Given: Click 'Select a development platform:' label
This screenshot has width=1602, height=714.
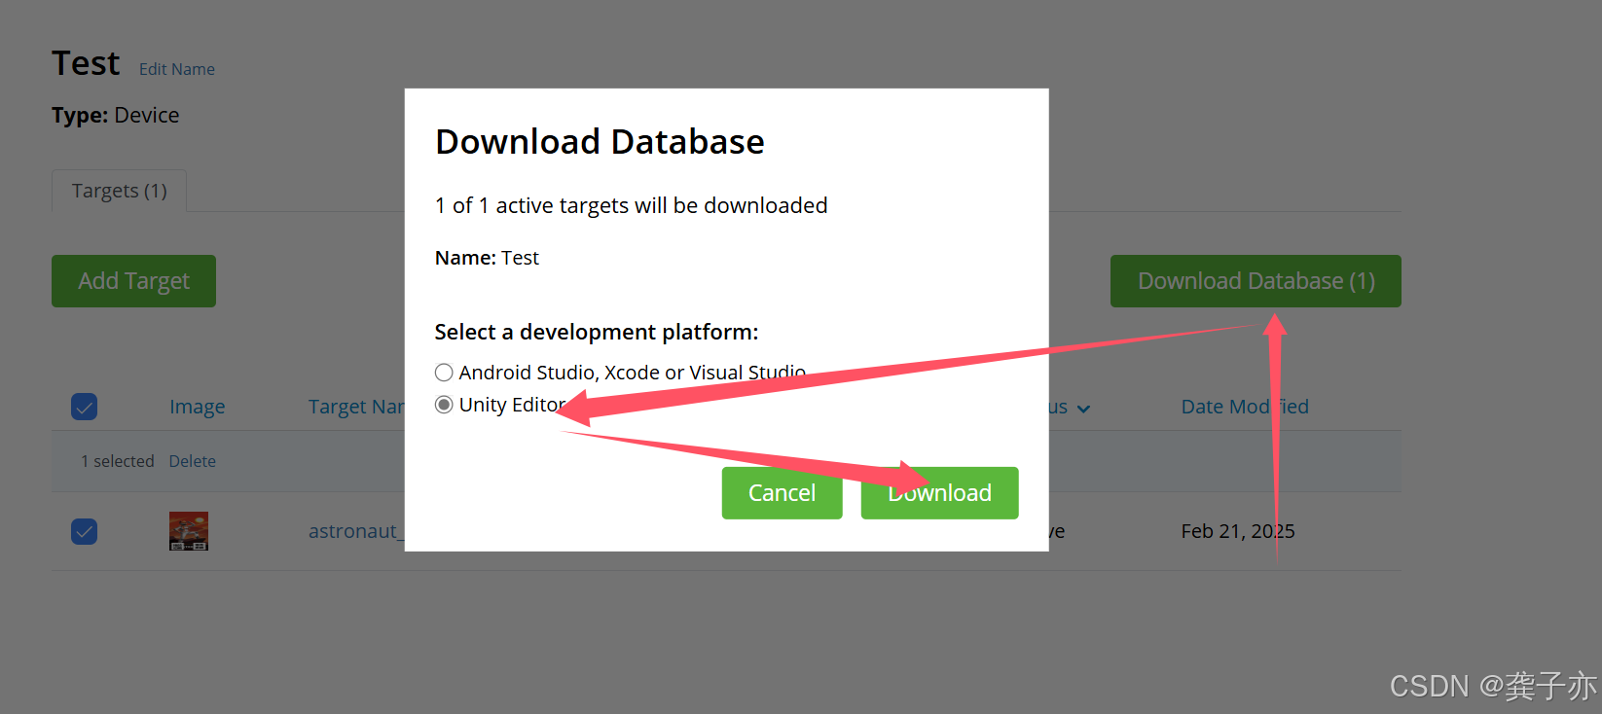Looking at the screenshot, I should click(x=597, y=332).
